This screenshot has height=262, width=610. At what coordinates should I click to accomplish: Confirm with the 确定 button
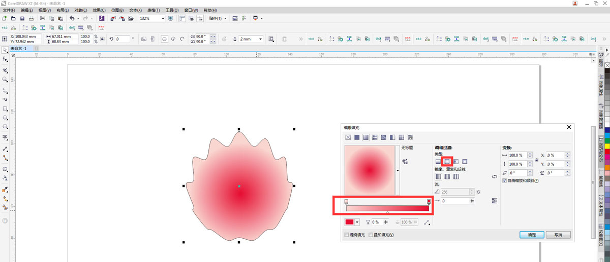(x=532, y=235)
